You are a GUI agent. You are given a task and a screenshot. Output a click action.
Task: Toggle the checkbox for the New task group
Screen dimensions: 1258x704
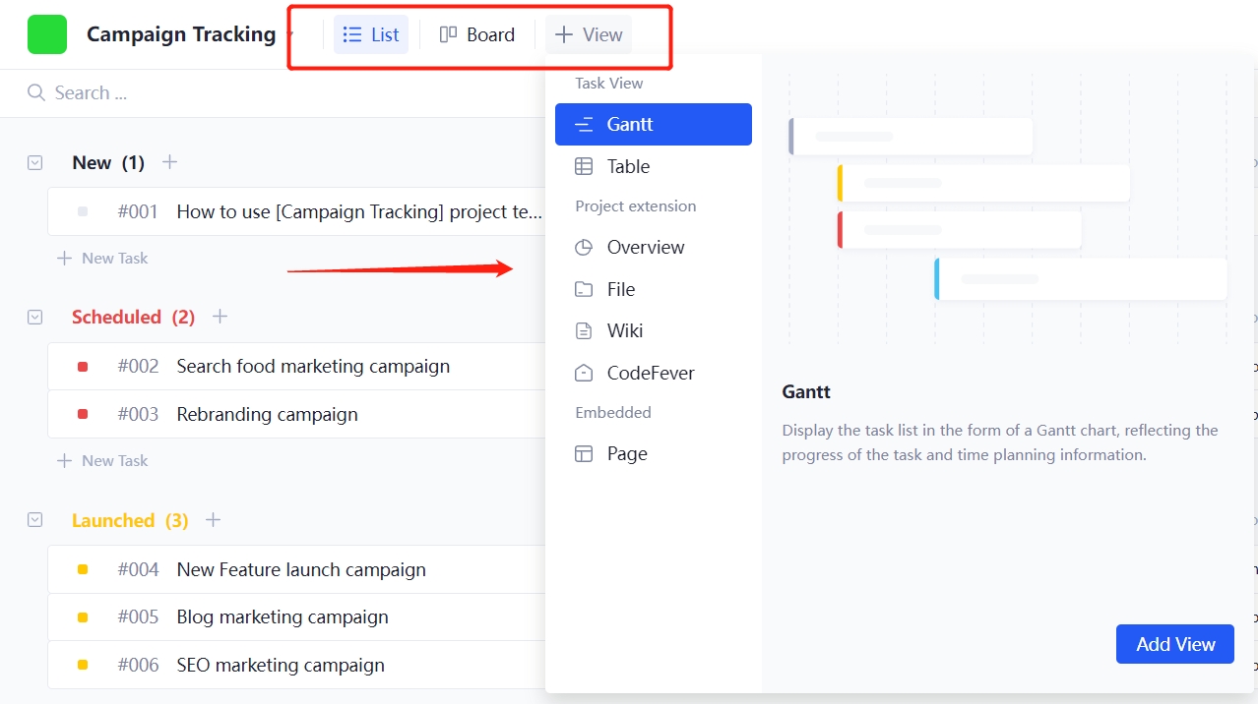pos(34,162)
